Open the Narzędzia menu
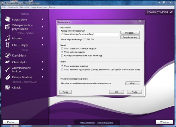 point(25,7)
